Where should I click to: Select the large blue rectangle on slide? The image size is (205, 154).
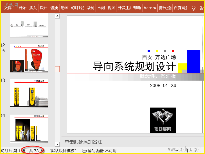[x=193, y=61]
